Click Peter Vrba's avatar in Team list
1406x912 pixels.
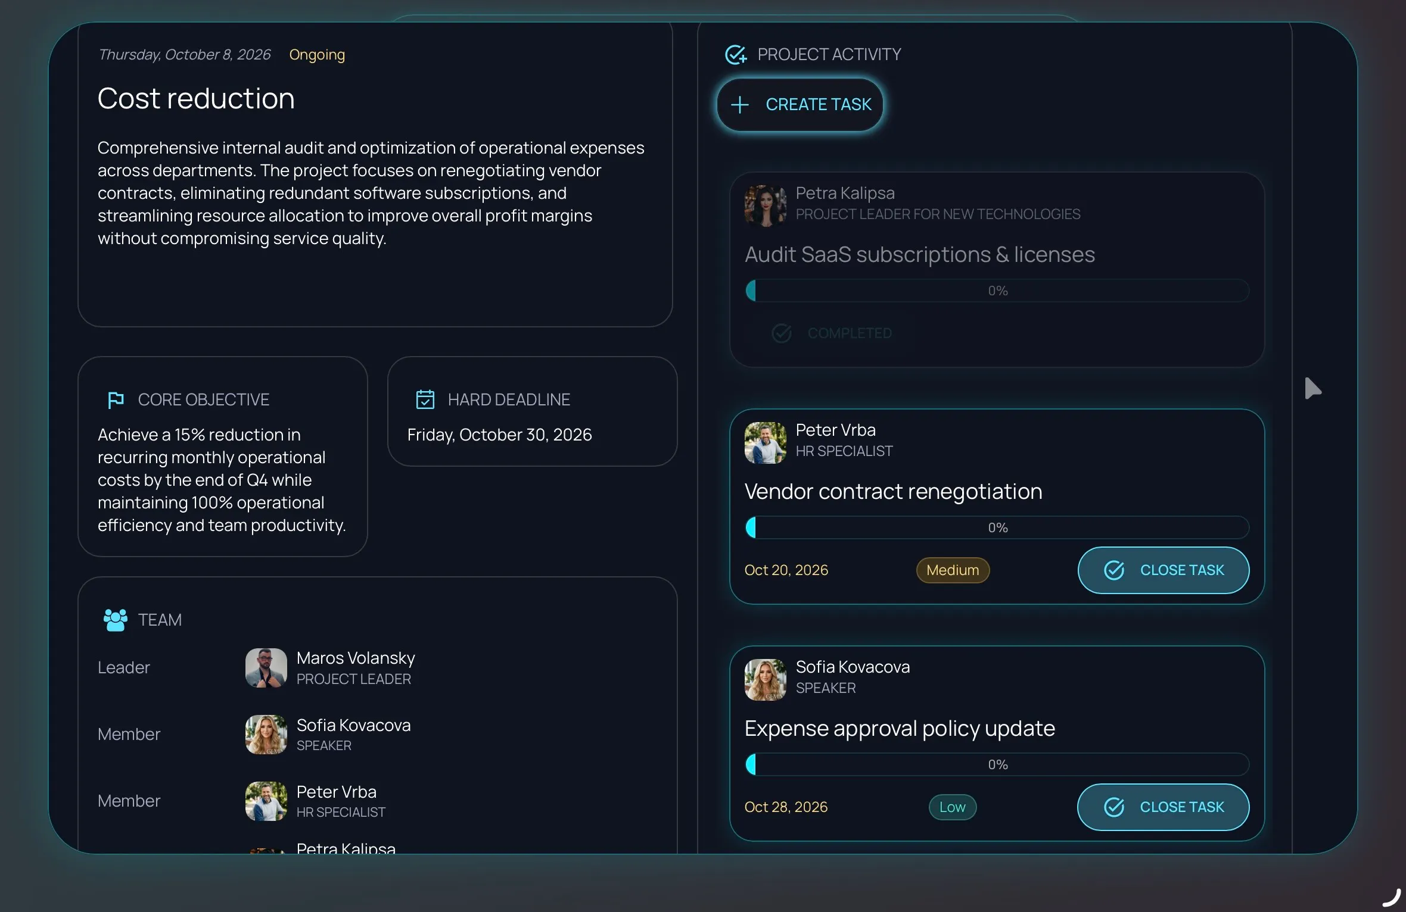266,801
